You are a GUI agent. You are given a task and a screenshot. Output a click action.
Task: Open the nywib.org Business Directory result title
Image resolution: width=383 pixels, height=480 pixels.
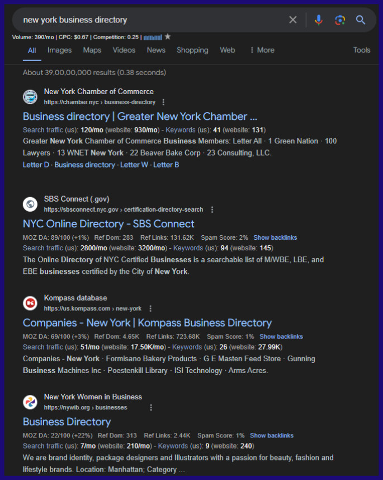point(67,422)
